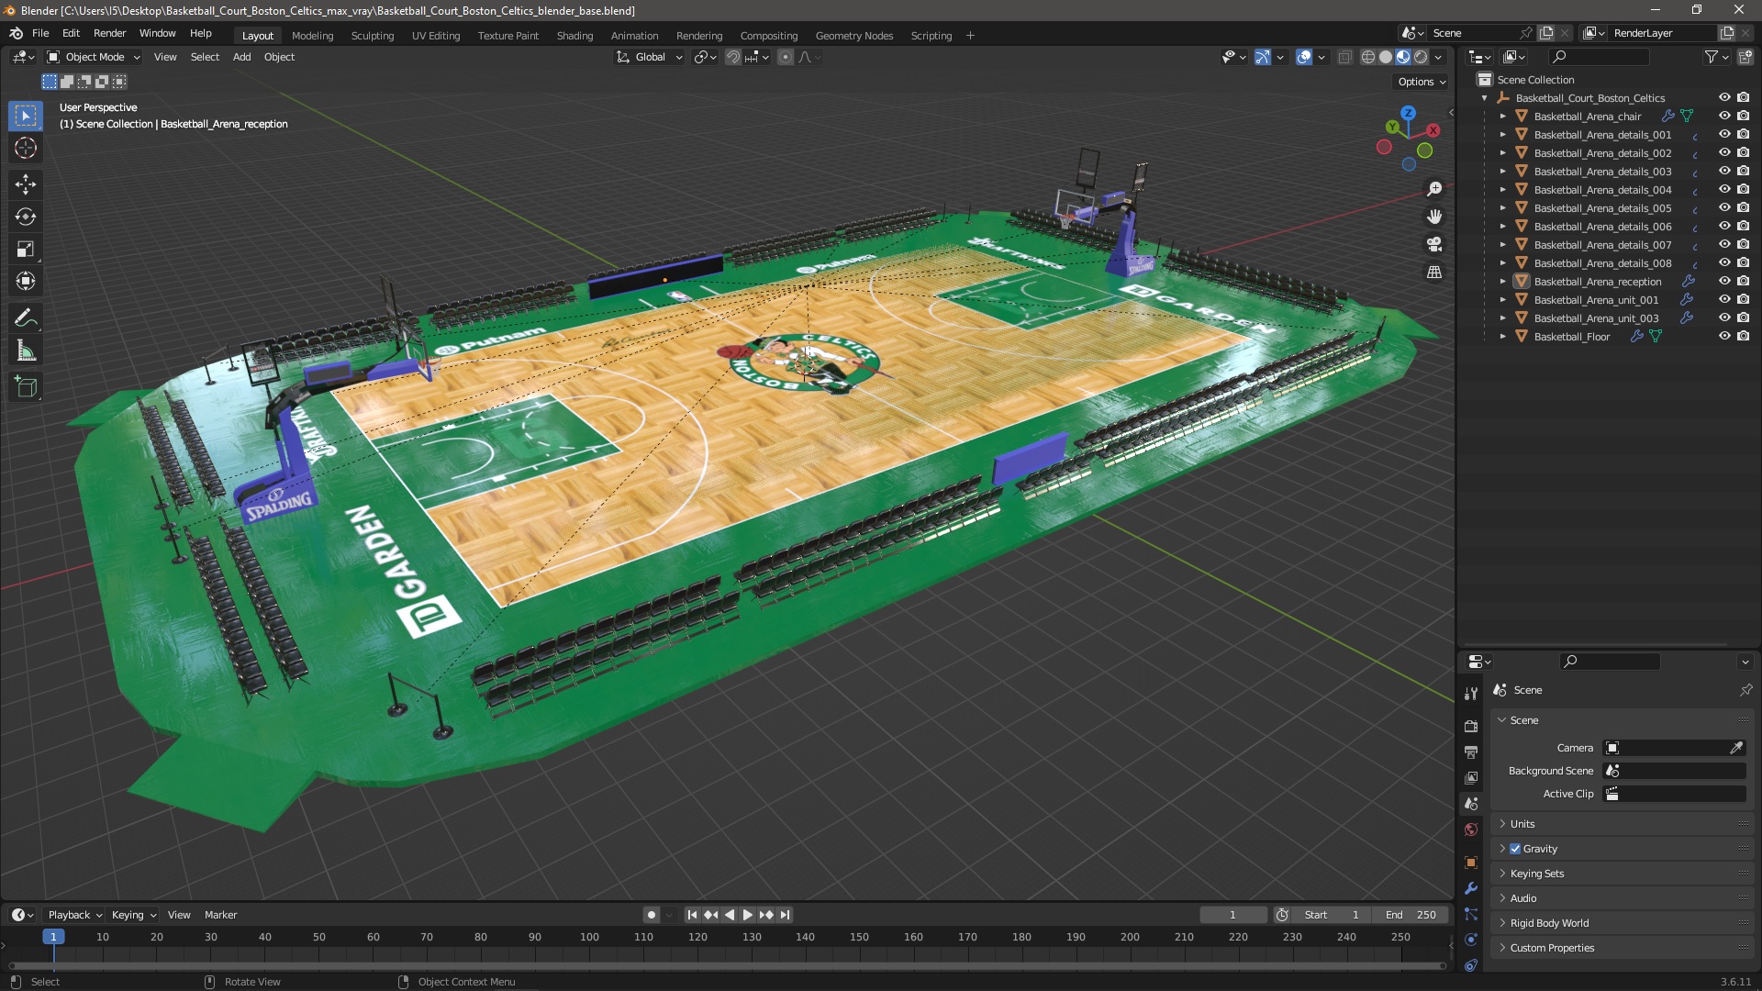This screenshot has height=991, width=1762.
Task: Switch perspective/orthographic view icon
Action: click(x=1434, y=273)
